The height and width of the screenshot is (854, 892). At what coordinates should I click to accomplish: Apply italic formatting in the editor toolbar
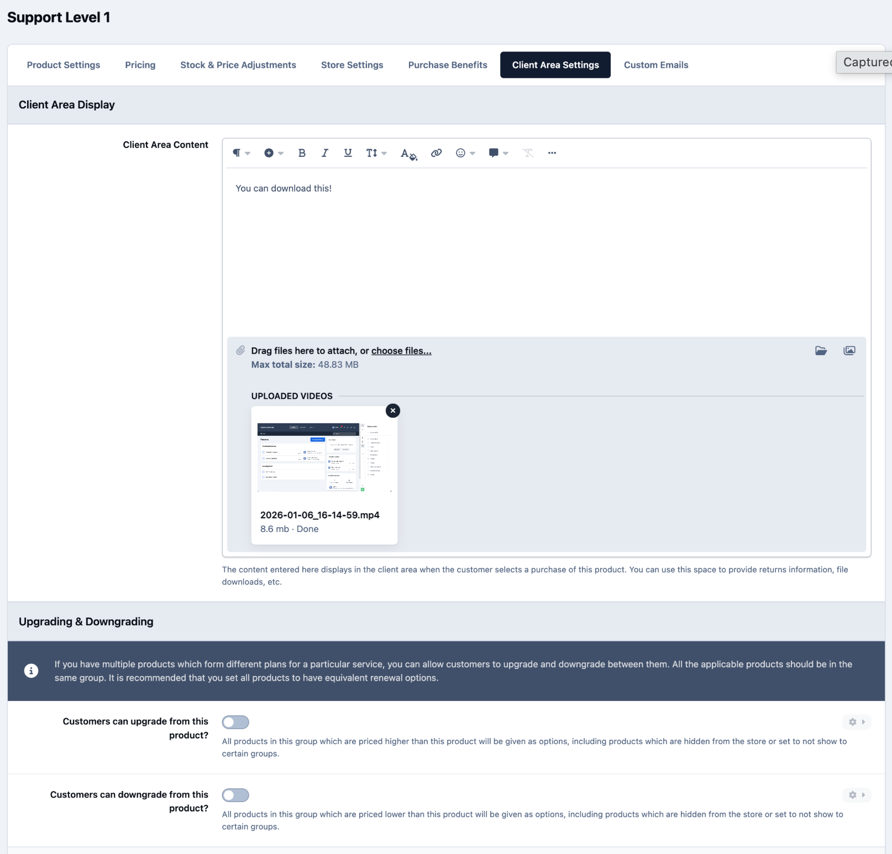click(x=325, y=153)
